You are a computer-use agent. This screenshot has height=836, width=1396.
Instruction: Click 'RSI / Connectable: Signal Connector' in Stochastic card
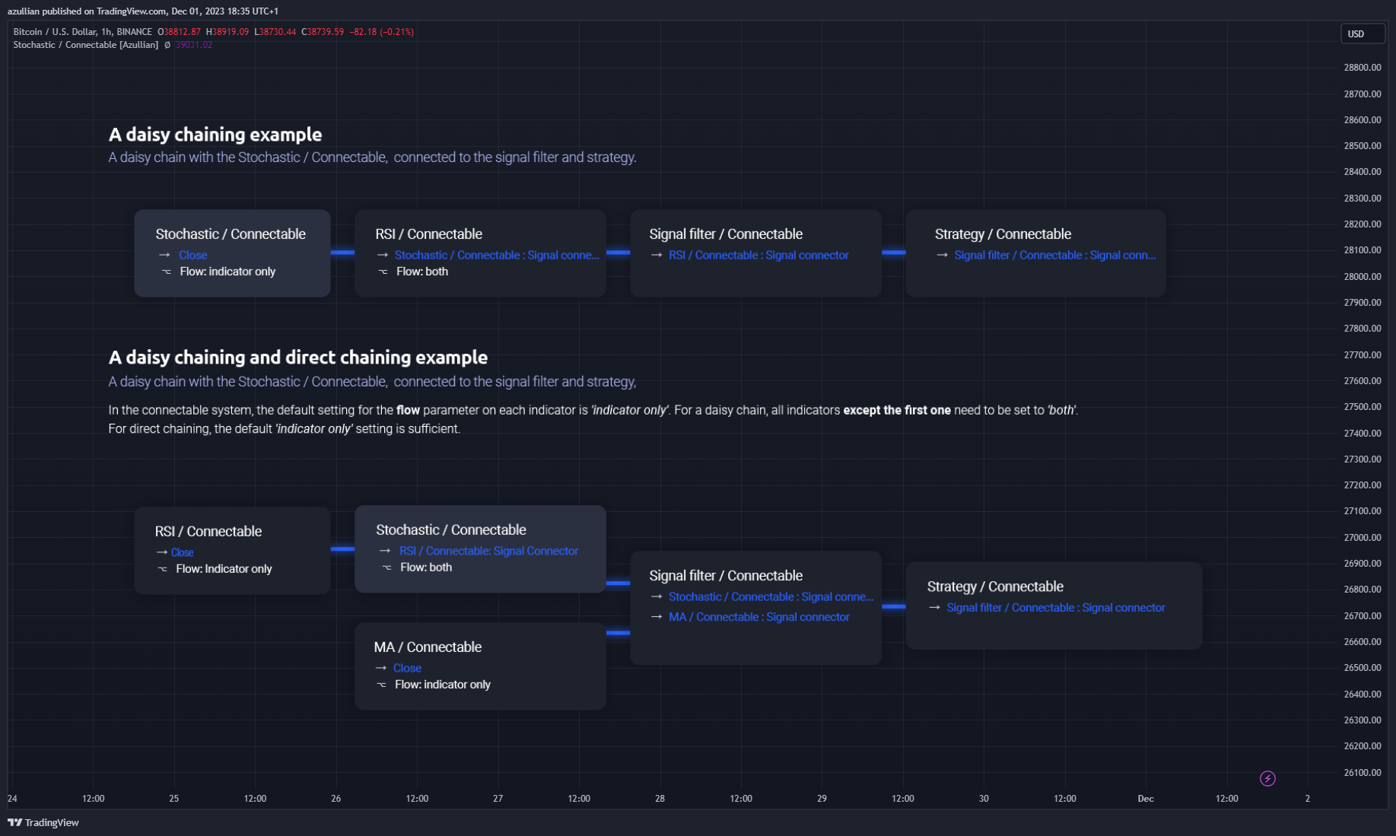[488, 551]
